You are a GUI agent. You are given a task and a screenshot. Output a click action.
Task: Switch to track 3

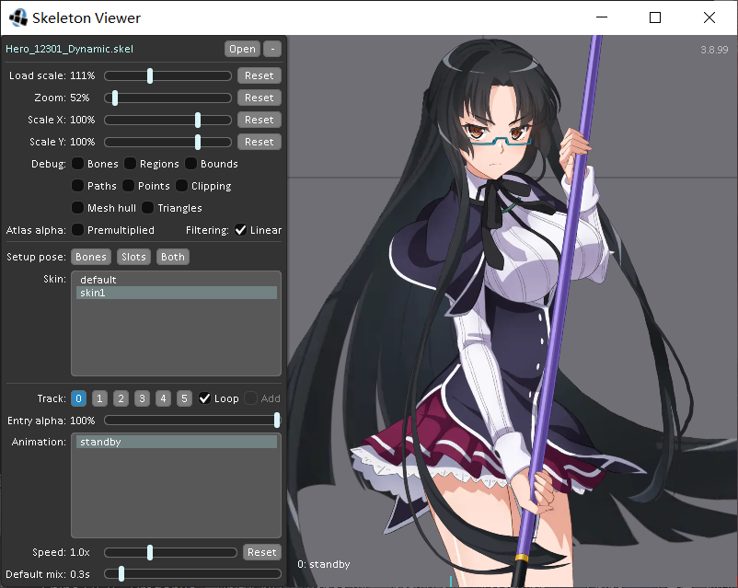142,398
